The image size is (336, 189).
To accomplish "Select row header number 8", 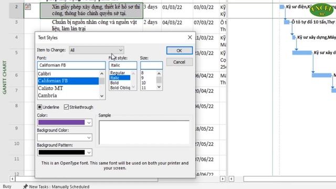I will (x=16, y=113).
